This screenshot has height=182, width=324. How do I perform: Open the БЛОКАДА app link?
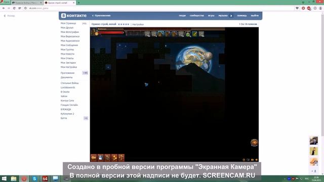[x=66, y=109]
